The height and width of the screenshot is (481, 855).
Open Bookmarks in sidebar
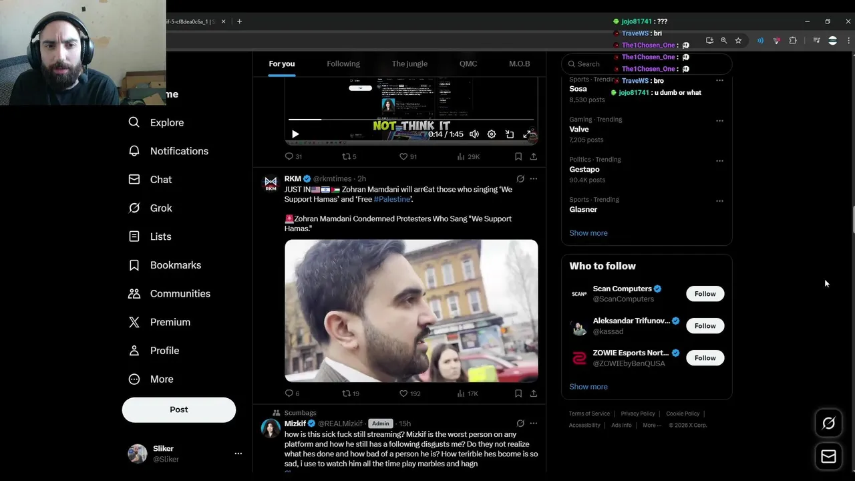click(x=165, y=265)
